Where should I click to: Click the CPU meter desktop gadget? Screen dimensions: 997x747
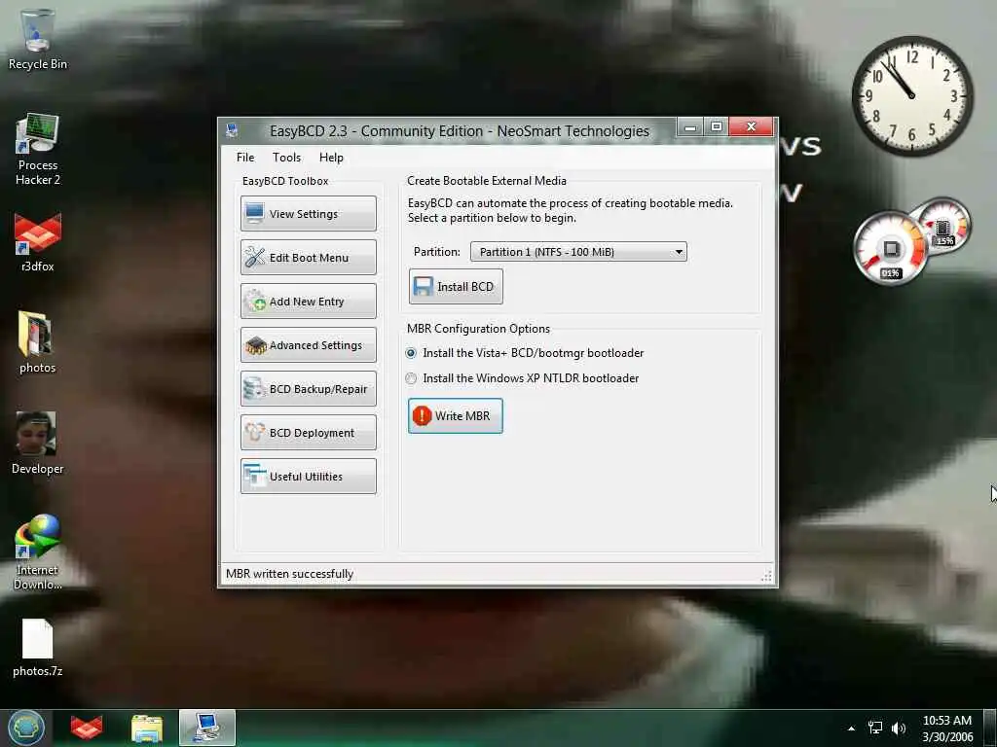(911, 241)
